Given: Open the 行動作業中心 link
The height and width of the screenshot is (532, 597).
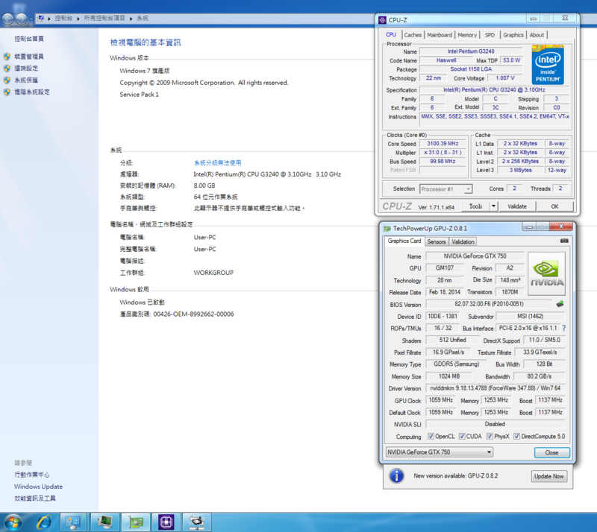Looking at the screenshot, I should pos(32,475).
